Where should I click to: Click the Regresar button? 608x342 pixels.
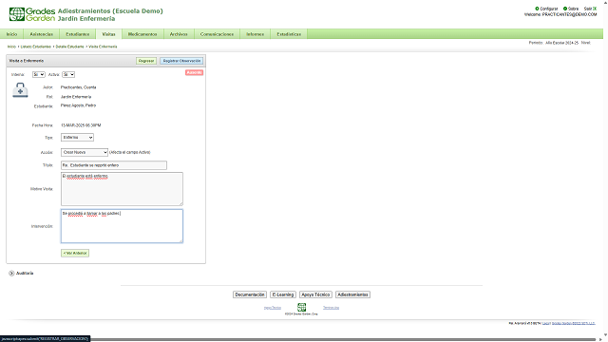click(x=146, y=61)
